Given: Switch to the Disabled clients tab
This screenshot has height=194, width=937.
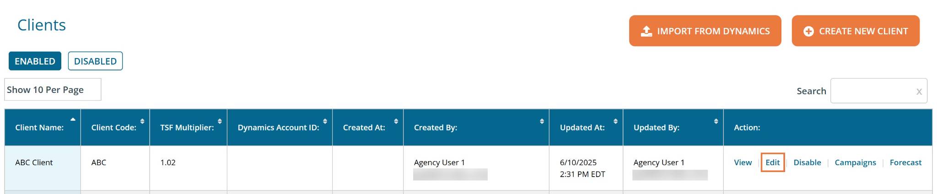Looking at the screenshot, I should pos(95,61).
